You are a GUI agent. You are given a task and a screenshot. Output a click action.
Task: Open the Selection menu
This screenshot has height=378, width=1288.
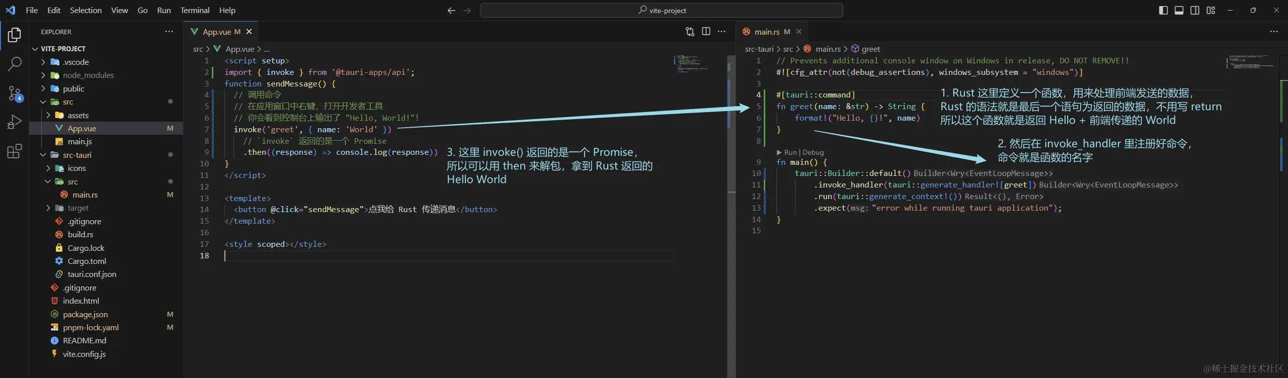[x=86, y=10]
